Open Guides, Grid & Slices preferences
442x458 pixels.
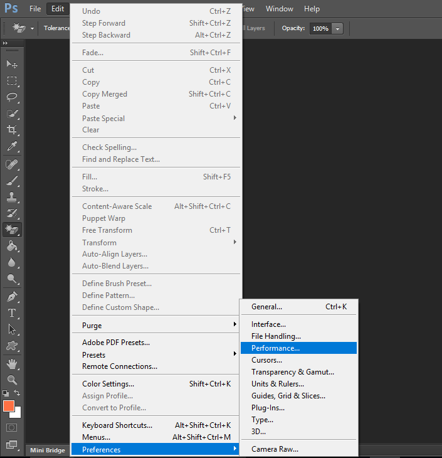298,396
